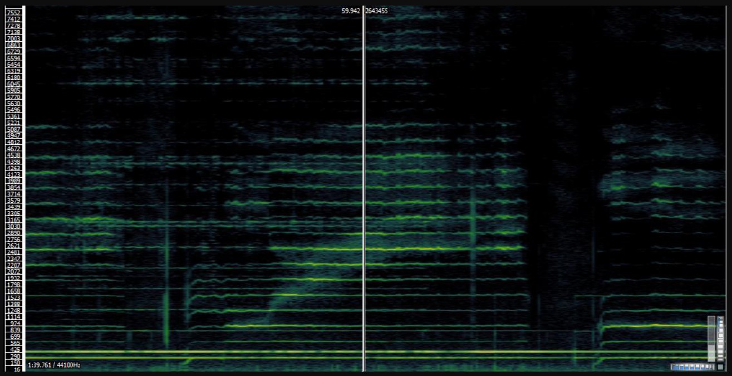Click the 290 Hz frequency scale label
Image resolution: width=732 pixels, height=376 pixels.
click(x=13, y=356)
